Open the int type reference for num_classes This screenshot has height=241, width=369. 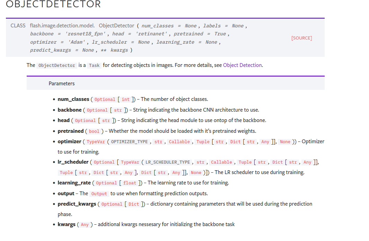point(125,99)
